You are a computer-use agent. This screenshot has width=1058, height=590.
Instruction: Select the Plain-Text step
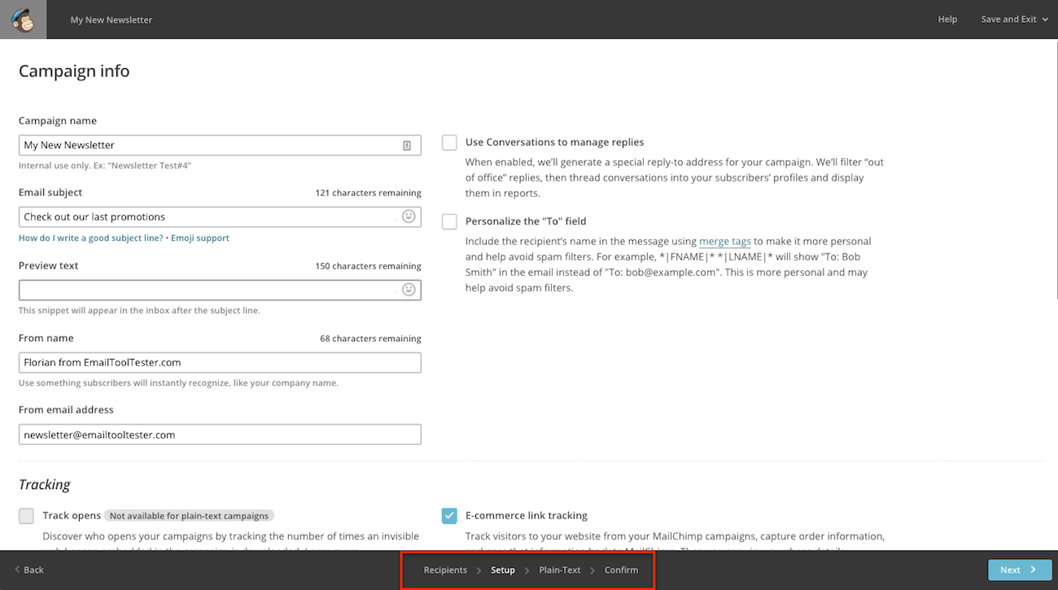click(x=560, y=570)
